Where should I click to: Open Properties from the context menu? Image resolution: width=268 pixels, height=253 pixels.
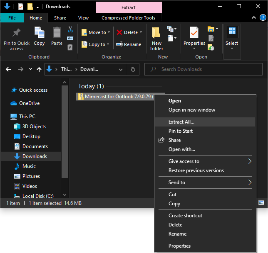(205, 246)
